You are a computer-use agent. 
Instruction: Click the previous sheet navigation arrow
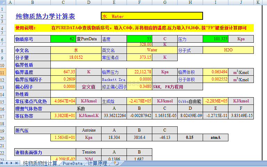click(7, 163)
